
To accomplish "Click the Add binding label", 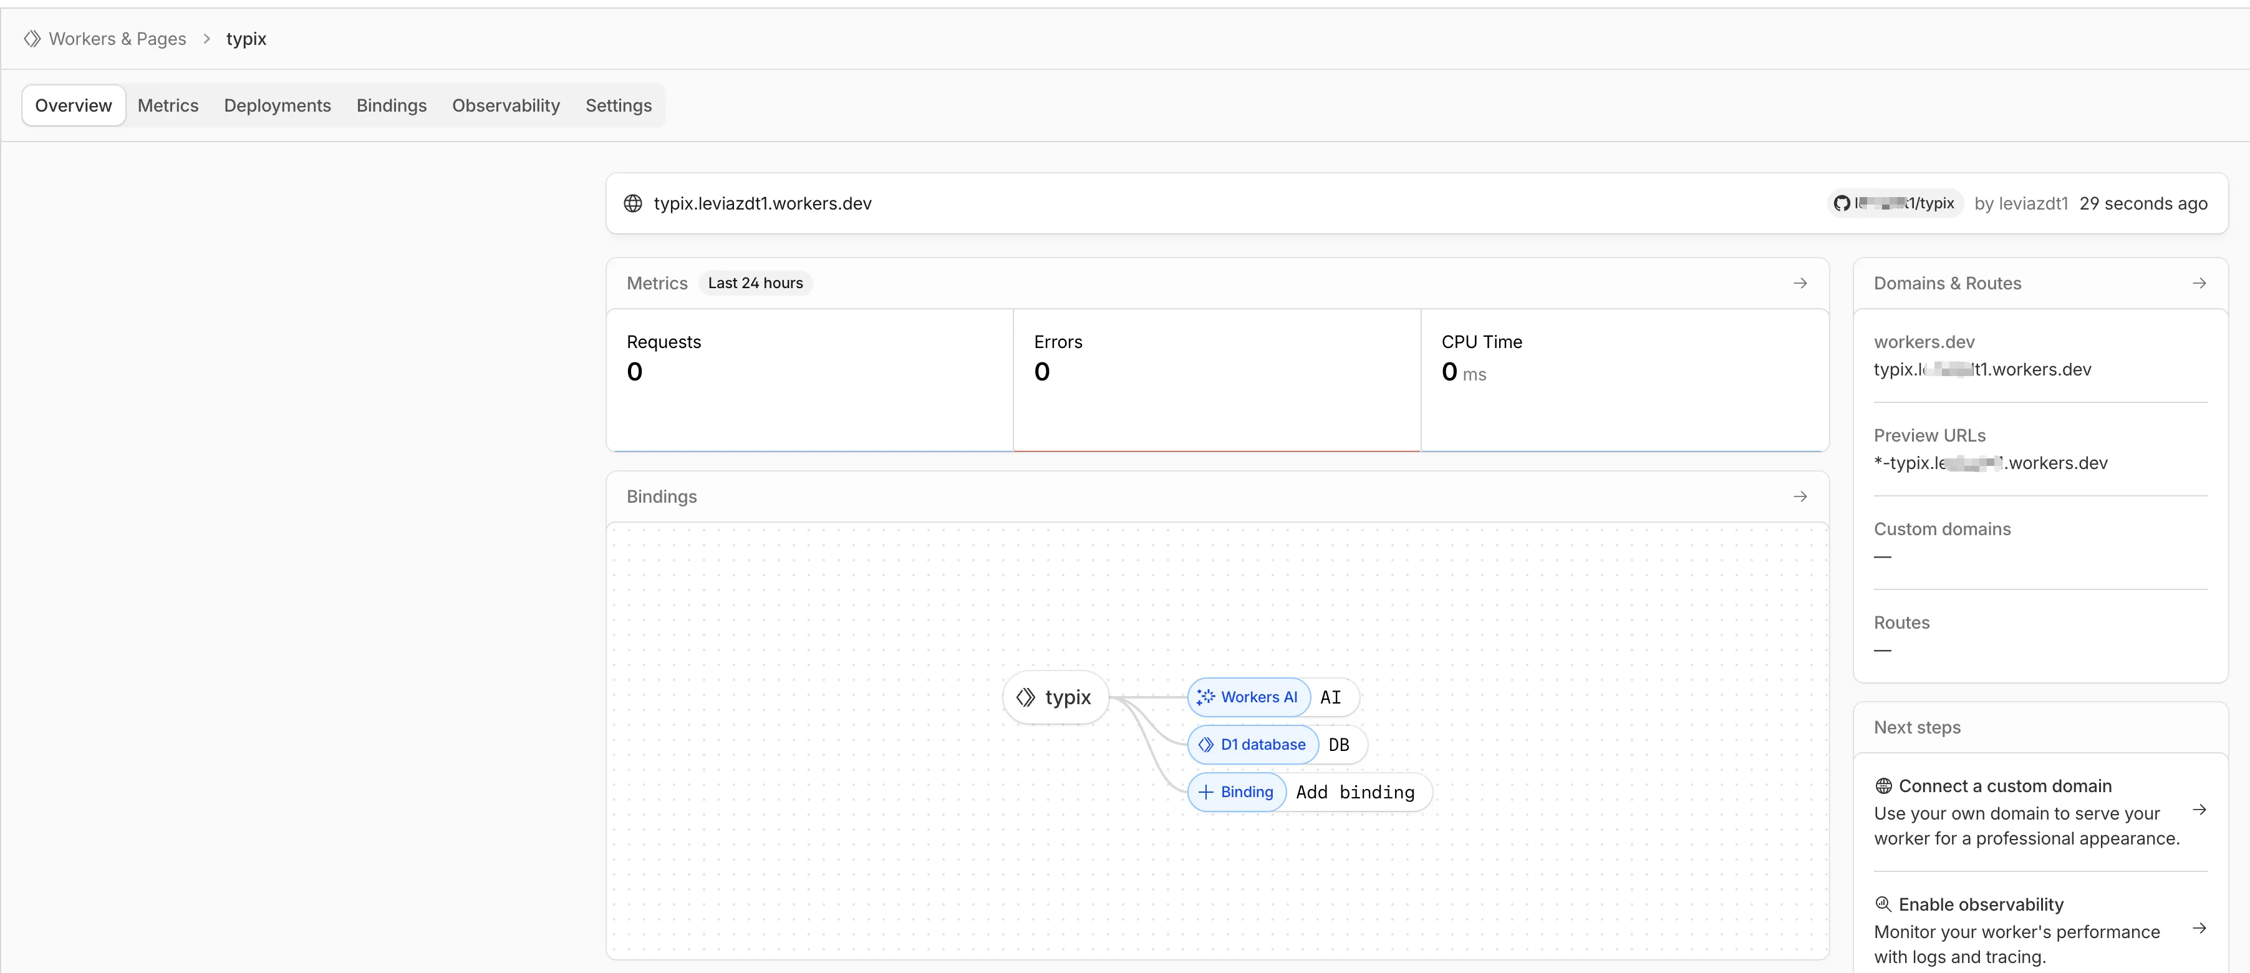I will click(1354, 792).
